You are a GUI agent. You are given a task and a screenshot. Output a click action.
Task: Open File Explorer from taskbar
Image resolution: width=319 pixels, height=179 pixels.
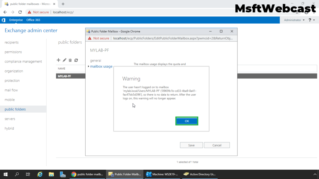[x=51, y=174]
